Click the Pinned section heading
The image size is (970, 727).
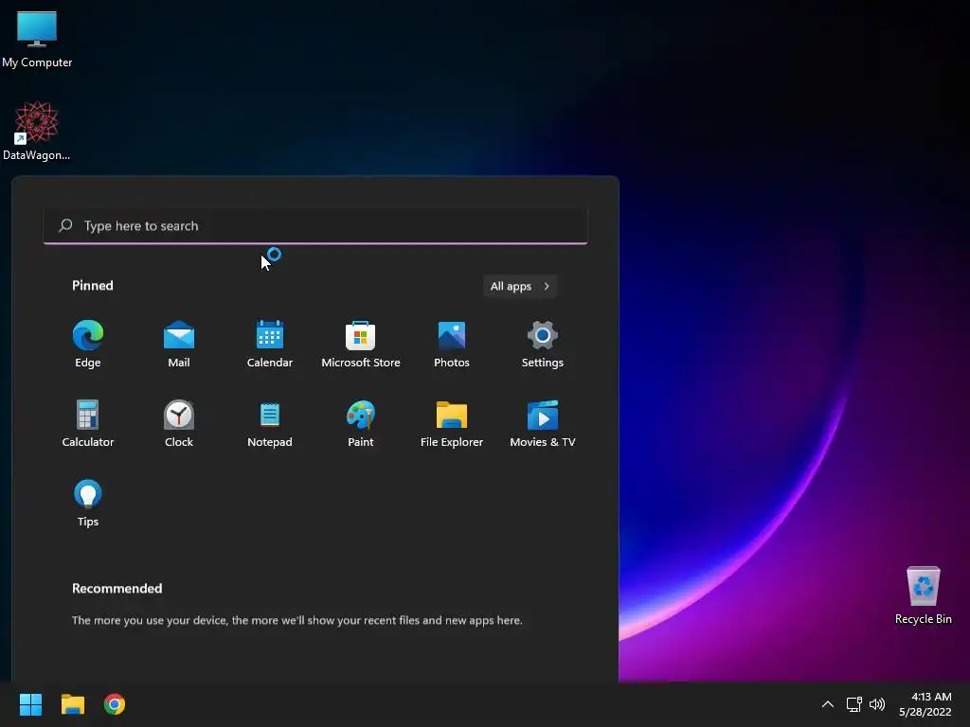coord(93,286)
